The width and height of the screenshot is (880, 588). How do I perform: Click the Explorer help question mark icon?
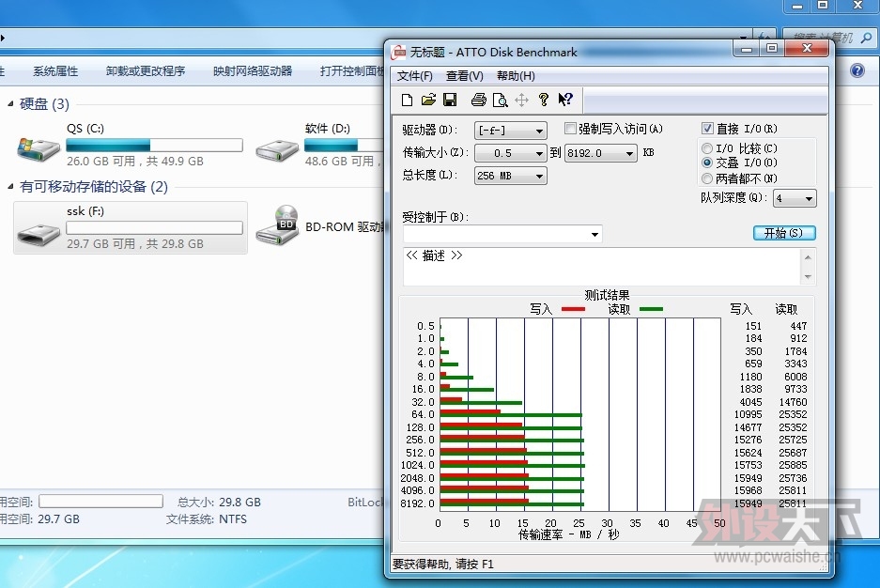(x=857, y=70)
